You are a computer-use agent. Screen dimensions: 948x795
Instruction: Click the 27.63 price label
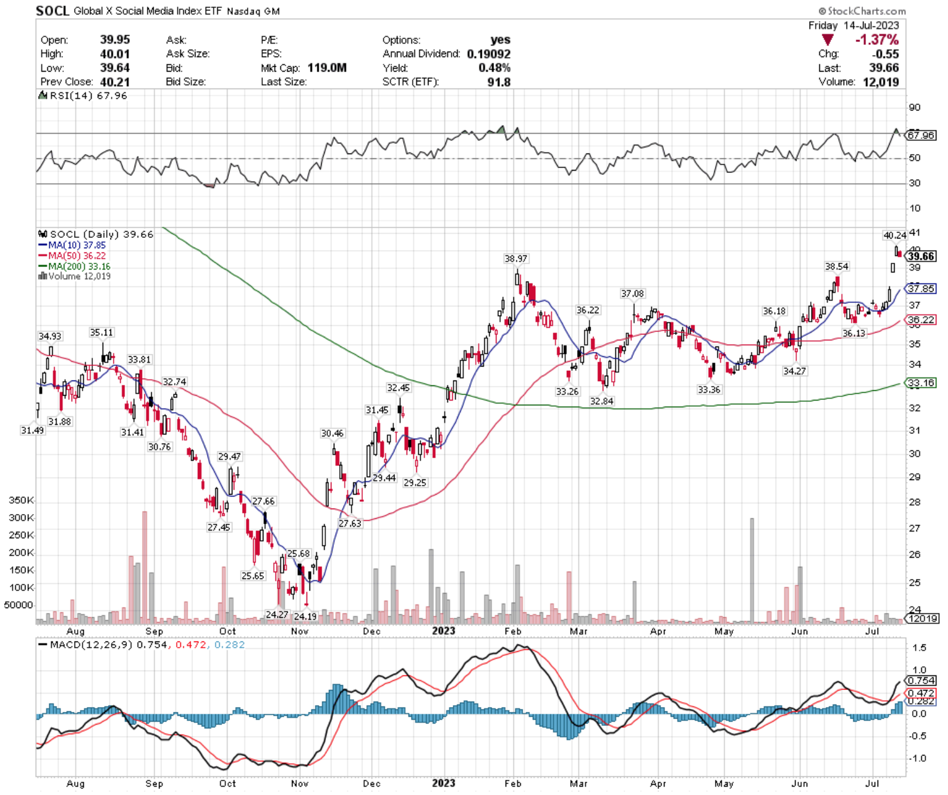coord(350,523)
